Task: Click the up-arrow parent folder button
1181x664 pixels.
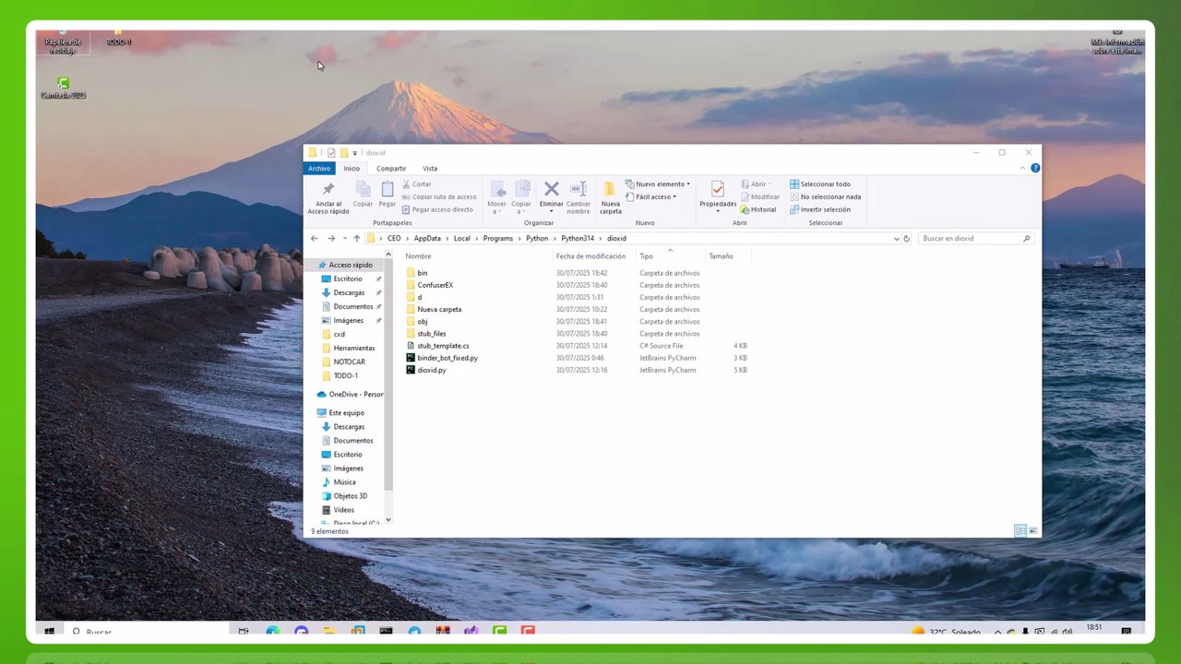Action: (357, 238)
